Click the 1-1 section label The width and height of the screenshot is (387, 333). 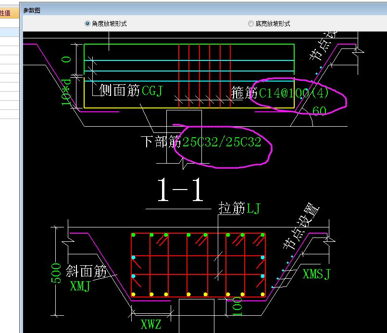[x=180, y=190]
